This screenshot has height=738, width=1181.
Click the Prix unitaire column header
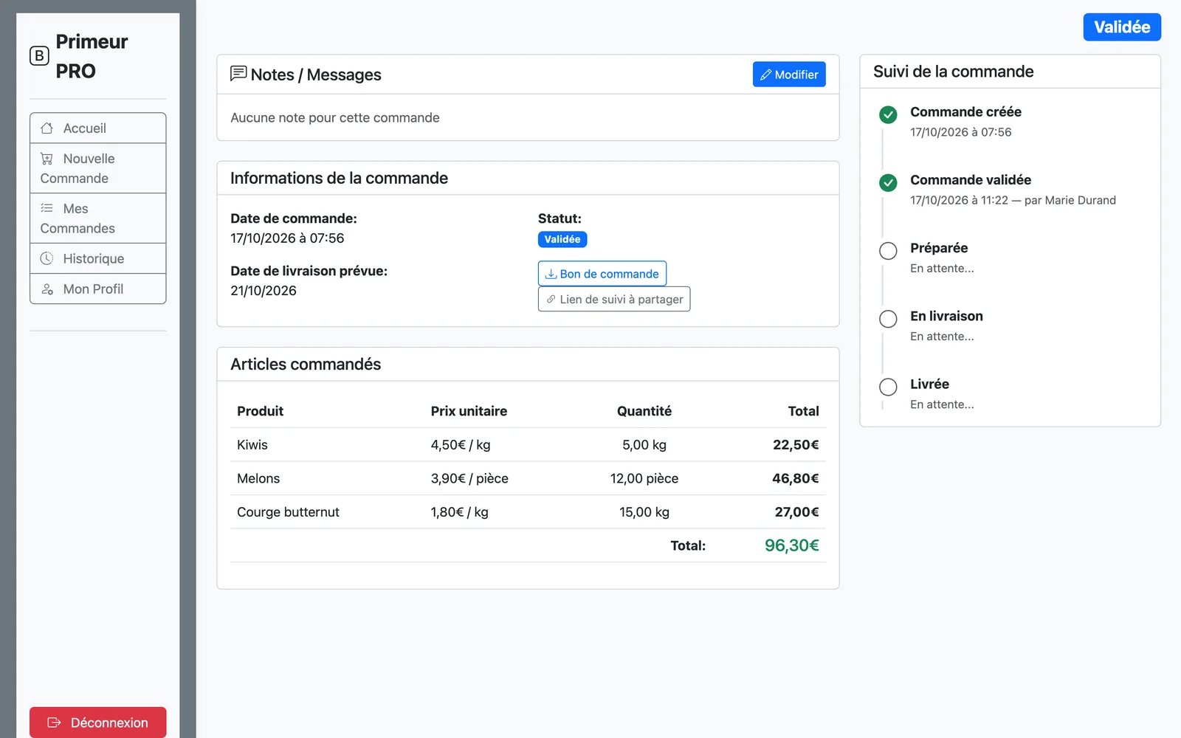[x=469, y=411]
